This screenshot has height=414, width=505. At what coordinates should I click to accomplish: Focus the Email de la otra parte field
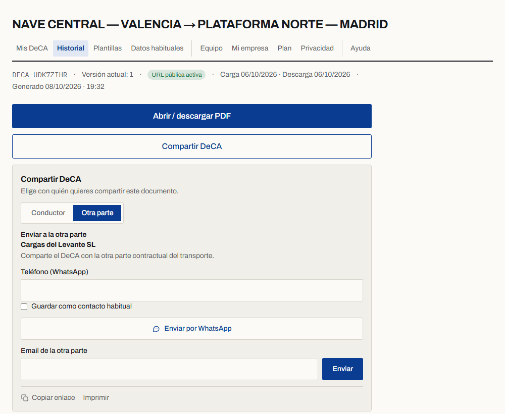[169, 369]
